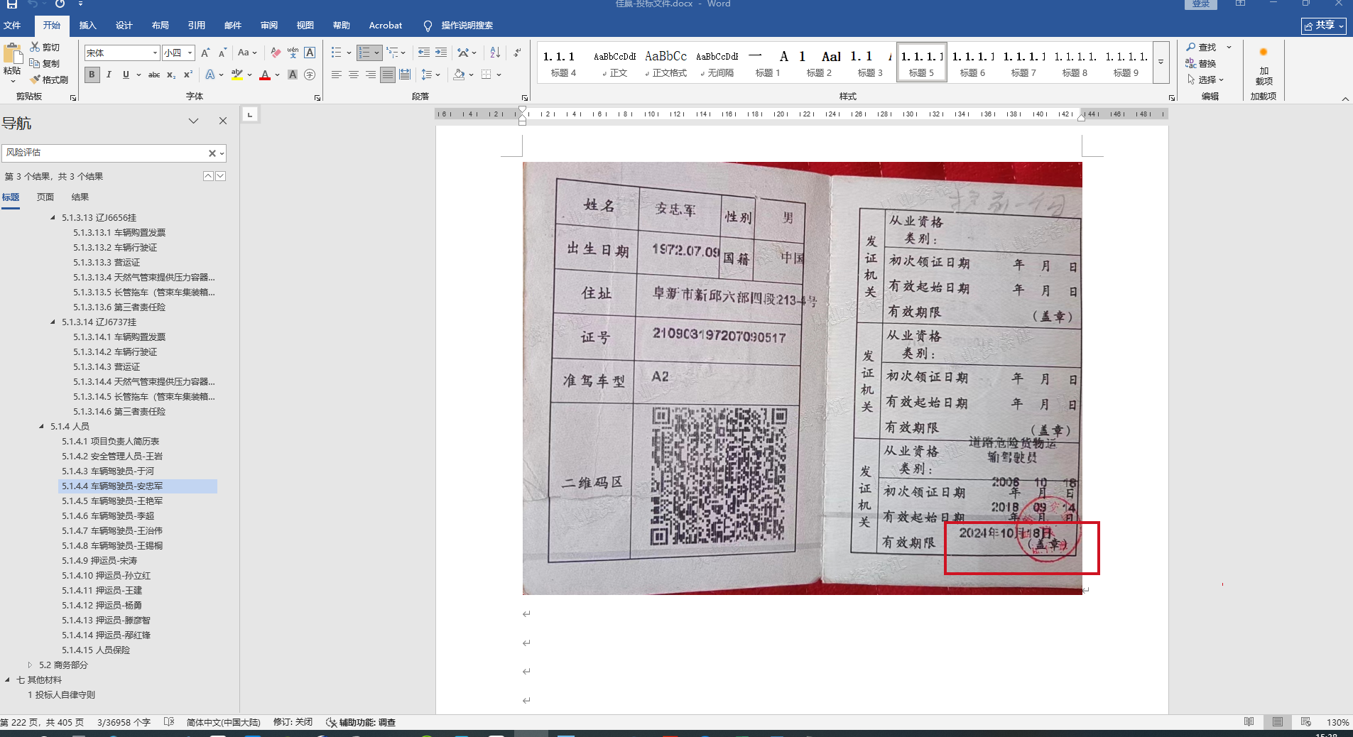This screenshot has width=1353, height=737.
Task: Toggle Bold formatting off
Action: (x=92, y=75)
